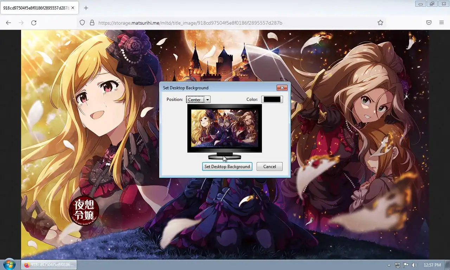Close the 918cd97504f5e8f0186f tab
The width and height of the screenshot is (450, 270).
[x=73, y=8]
